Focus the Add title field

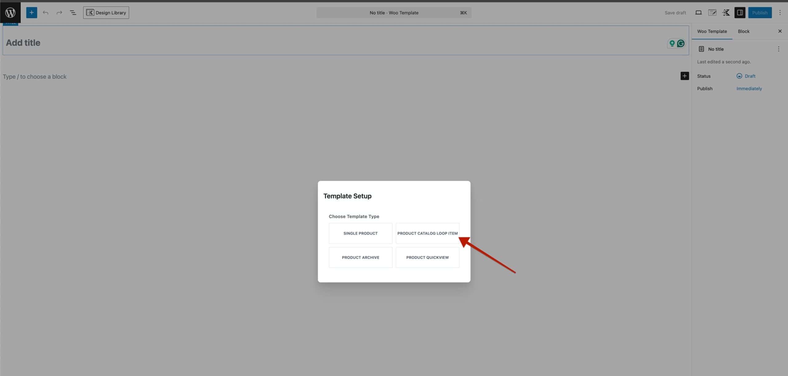[346, 41]
